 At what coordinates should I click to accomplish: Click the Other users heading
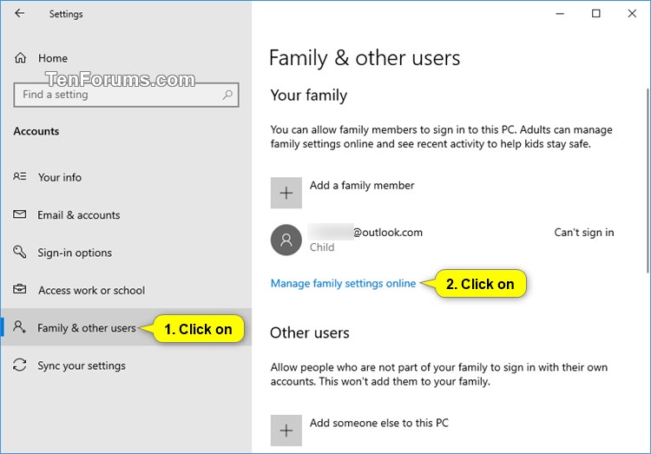[x=310, y=332]
